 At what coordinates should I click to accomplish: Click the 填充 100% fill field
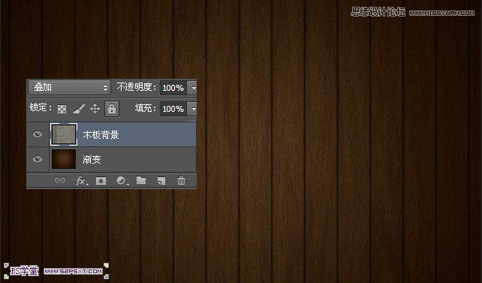coord(173,109)
